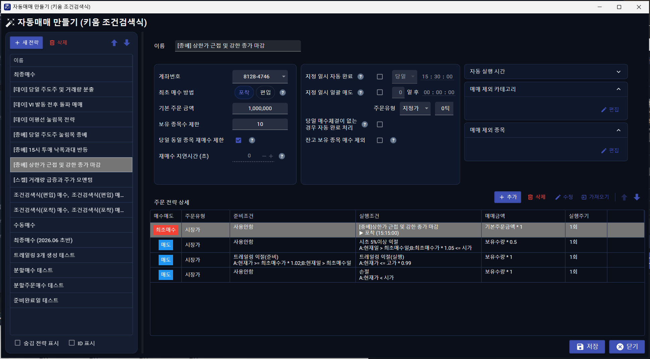Click the 새 전략 button

26,43
